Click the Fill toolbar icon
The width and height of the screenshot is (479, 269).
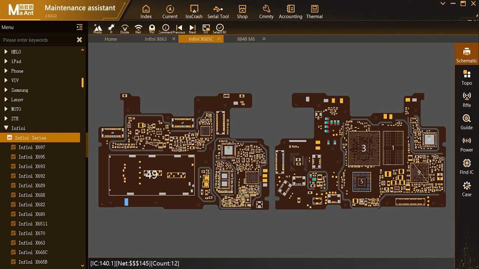(x=206, y=29)
